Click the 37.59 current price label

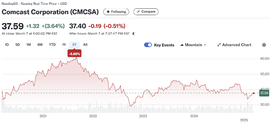(264, 93)
